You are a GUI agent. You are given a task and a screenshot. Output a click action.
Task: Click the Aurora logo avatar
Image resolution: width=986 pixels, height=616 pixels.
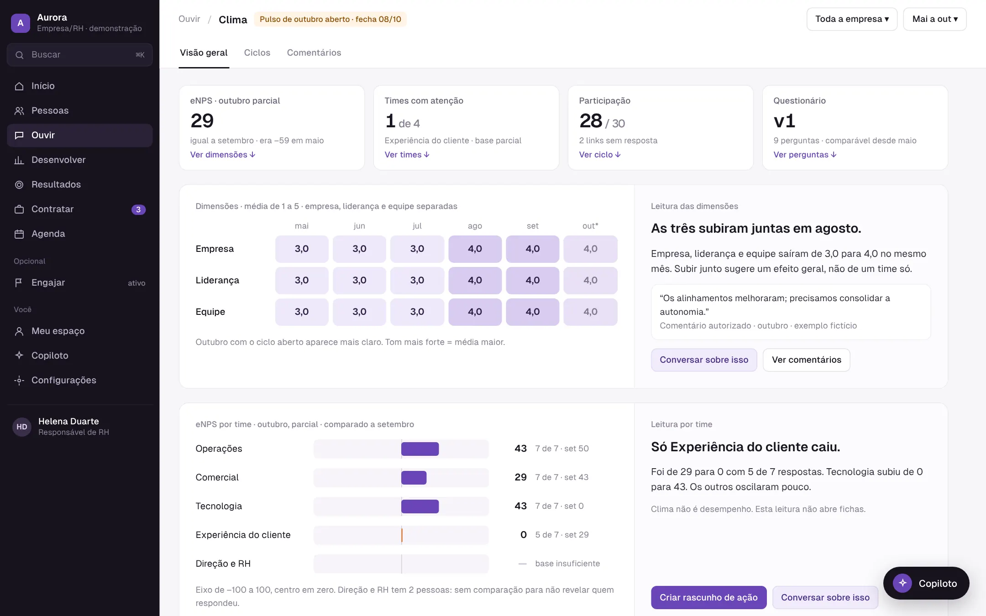click(x=21, y=23)
